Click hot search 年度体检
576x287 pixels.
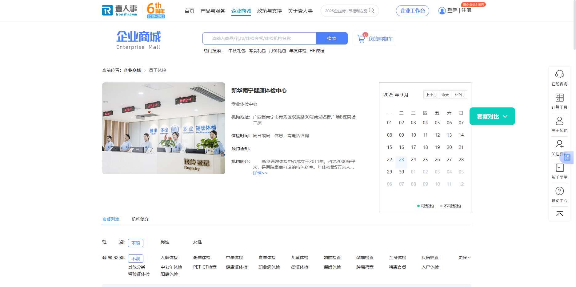click(298, 51)
